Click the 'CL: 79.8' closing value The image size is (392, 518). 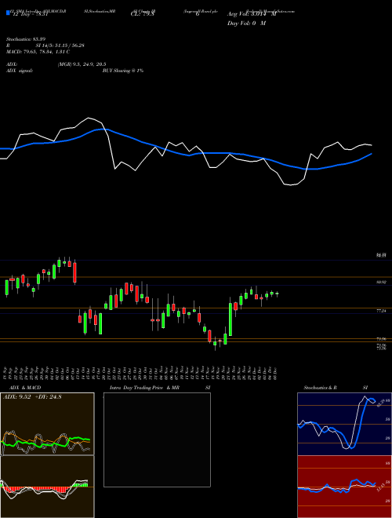pyautogui.click(x=143, y=14)
